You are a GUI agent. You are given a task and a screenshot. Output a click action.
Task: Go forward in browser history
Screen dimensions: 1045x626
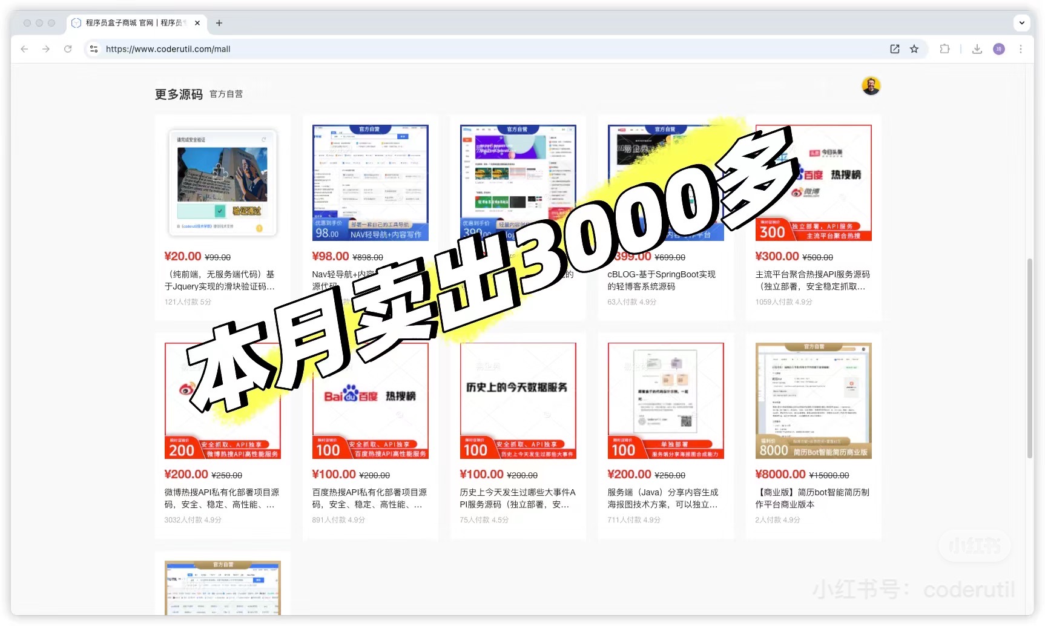click(x=46, y=49)
